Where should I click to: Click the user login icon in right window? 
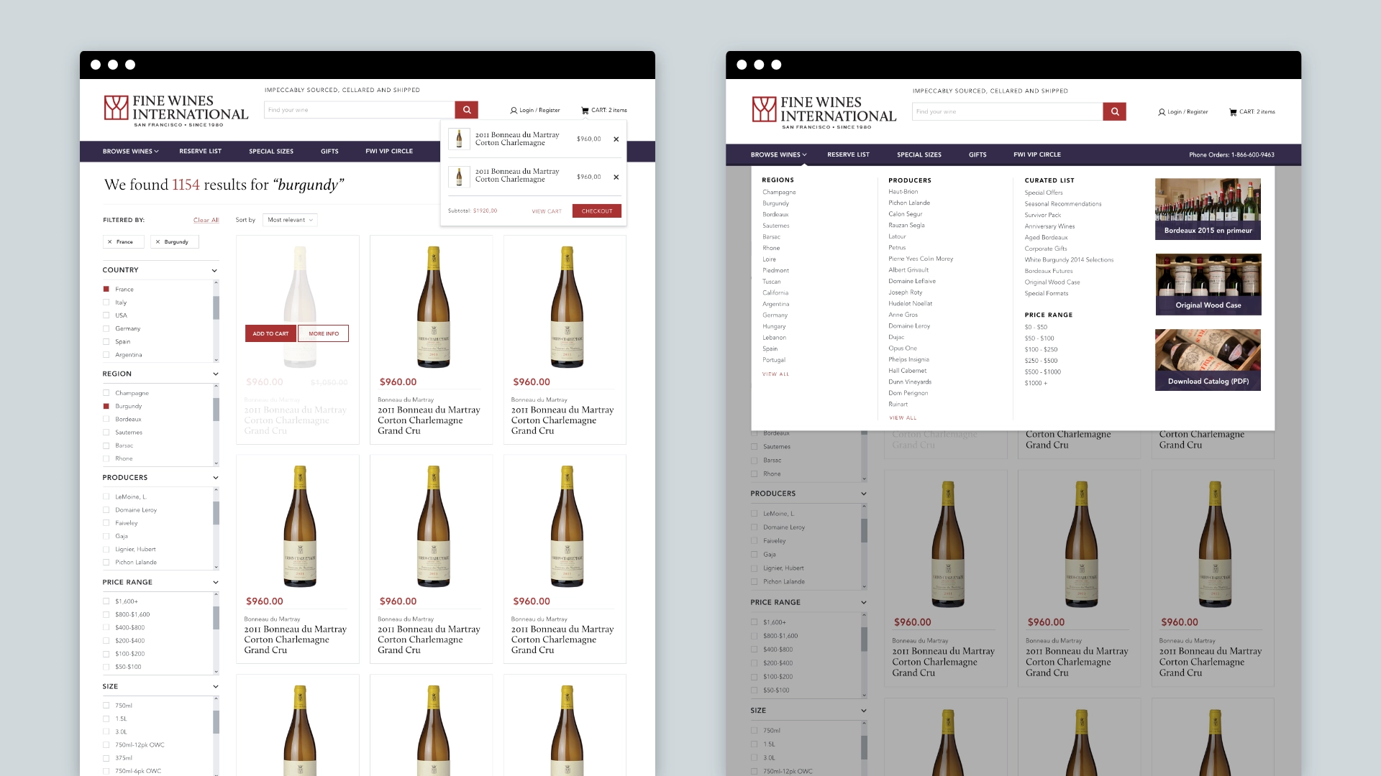[x=1162, y=112]
